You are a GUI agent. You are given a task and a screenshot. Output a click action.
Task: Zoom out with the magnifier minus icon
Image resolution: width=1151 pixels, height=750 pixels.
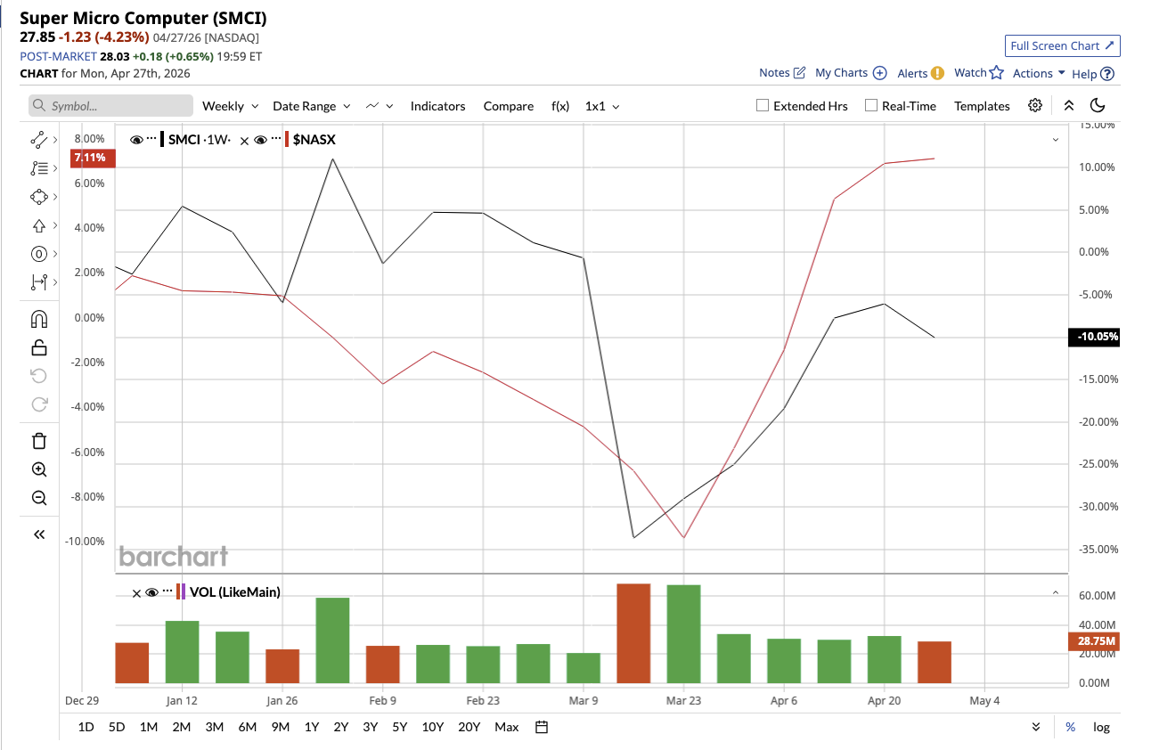click(x=39, y=498)
